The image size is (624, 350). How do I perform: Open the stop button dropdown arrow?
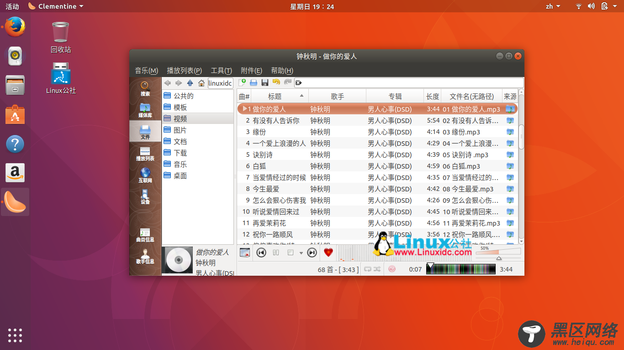[x=301, y=253]
